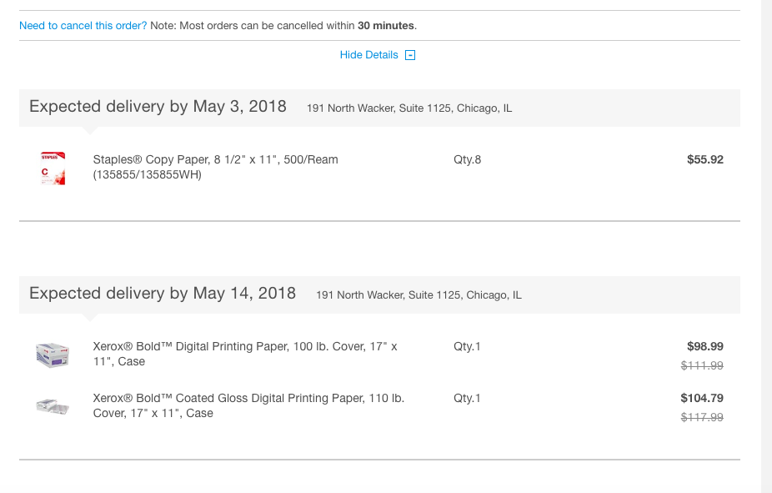
Task: Click the vertical scrollbar track at right edge
Action: [767, 246]
